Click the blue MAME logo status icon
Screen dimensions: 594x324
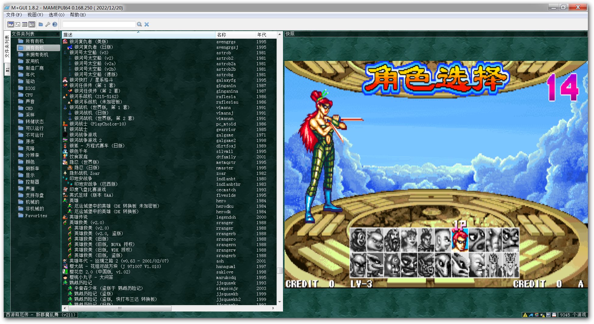[x=531, y=315]
